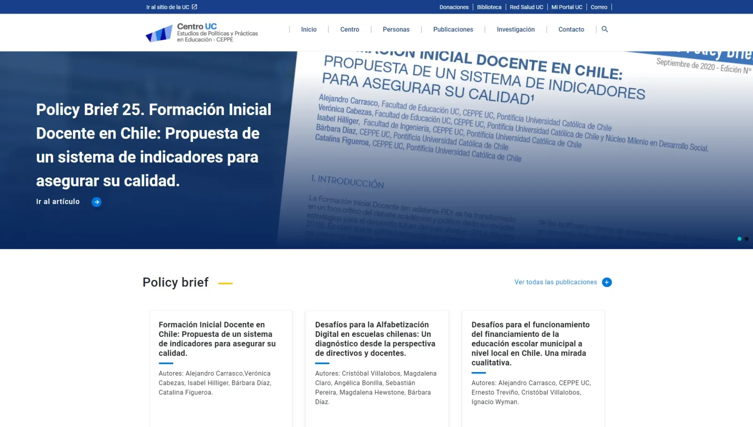753x427 pixels.
Task: Open the Centro menu item
Action: (350, 29)
